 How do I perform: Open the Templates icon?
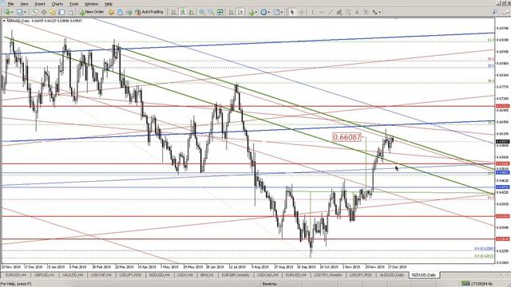click(276, 12)
